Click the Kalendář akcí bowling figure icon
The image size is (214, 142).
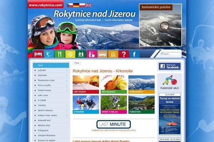(169, 80)
